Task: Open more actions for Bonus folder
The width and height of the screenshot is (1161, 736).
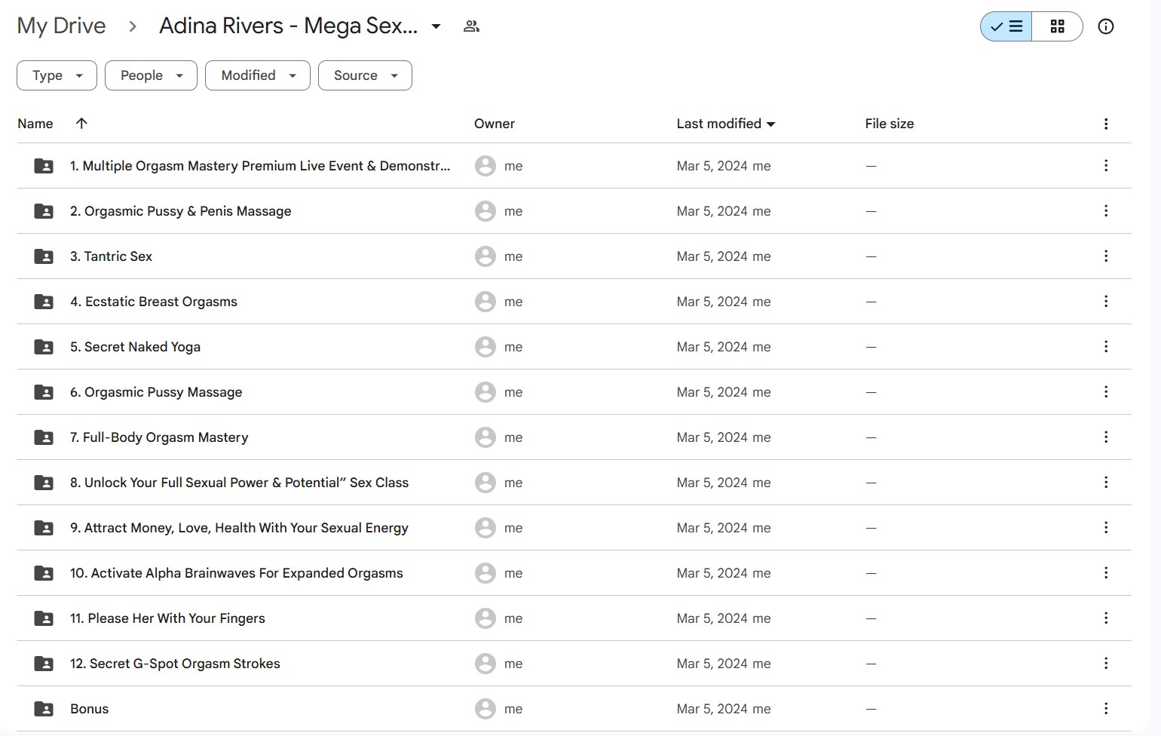Action: (1105, 709)
